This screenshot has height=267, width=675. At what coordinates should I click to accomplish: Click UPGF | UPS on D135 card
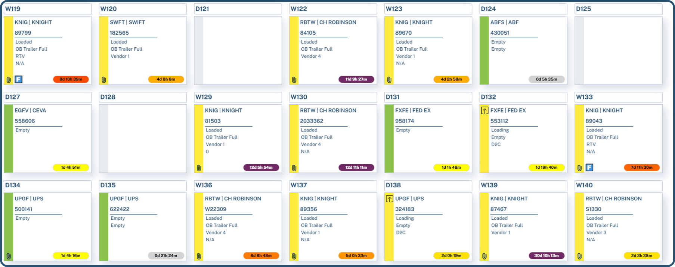(124, 199)
